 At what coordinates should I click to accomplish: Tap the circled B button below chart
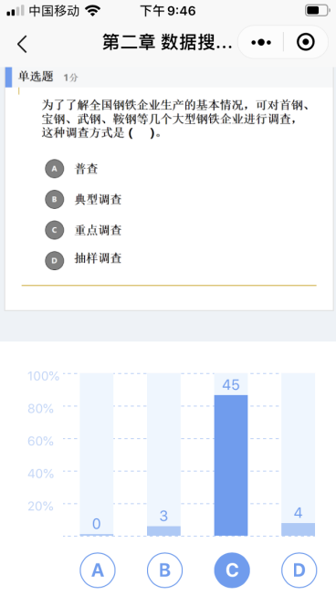(x=164, y=570)
